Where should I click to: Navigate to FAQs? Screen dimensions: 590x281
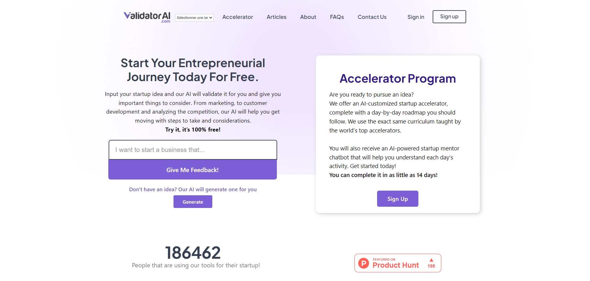[337, 17]
